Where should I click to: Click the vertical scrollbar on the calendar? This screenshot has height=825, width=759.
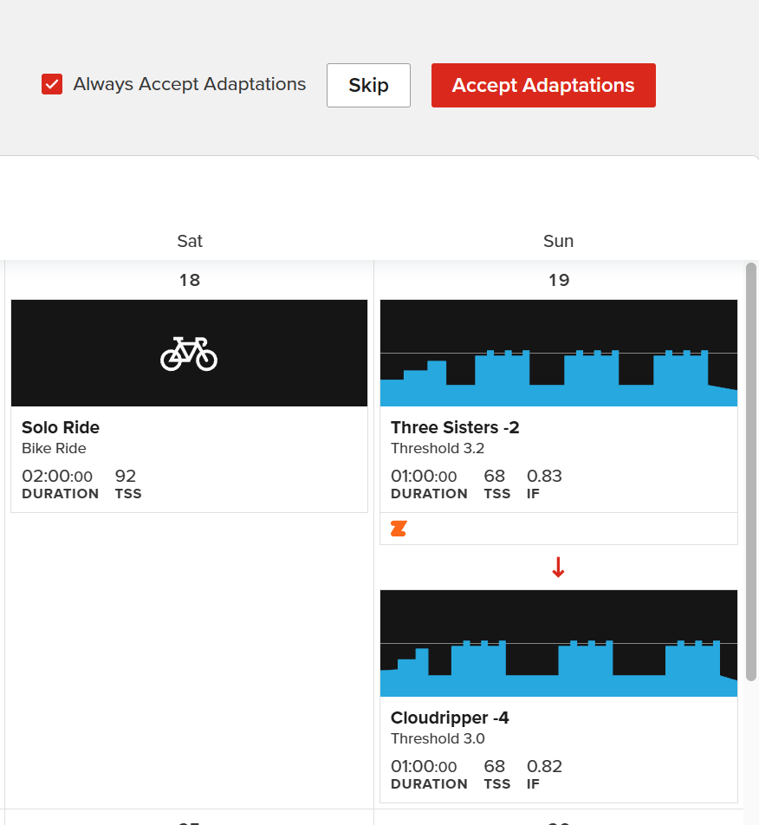tap(751, 468)
